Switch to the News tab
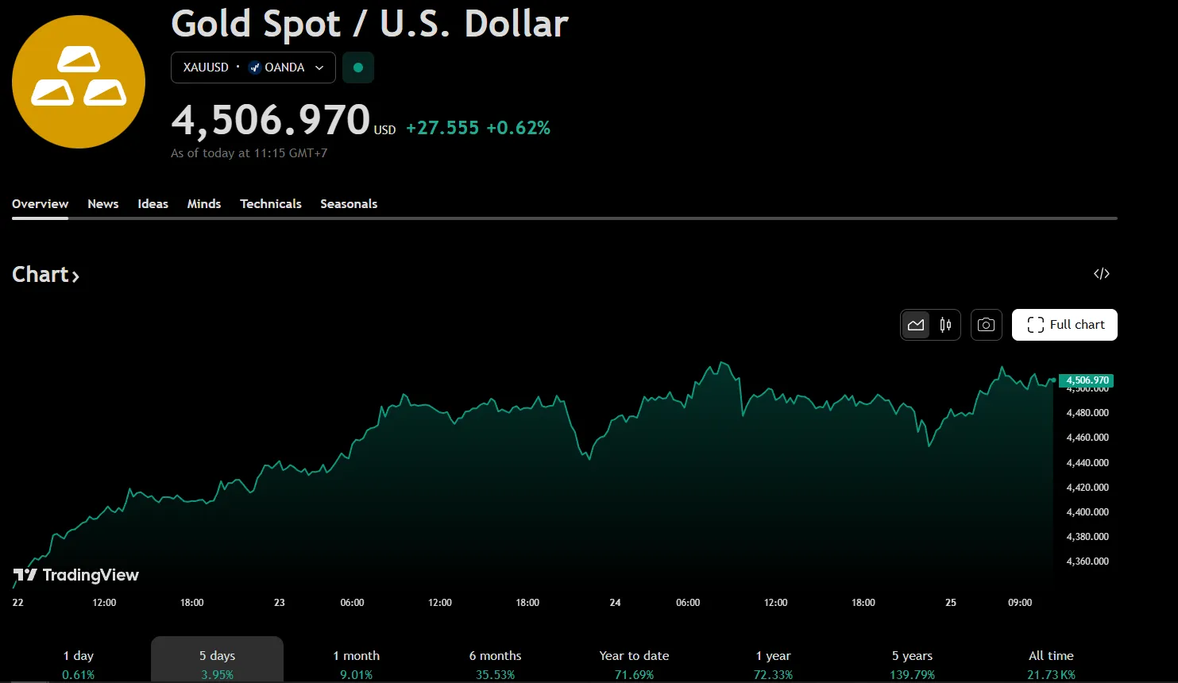This screenshot has height=683, width=1178. (x=103, y=204)
